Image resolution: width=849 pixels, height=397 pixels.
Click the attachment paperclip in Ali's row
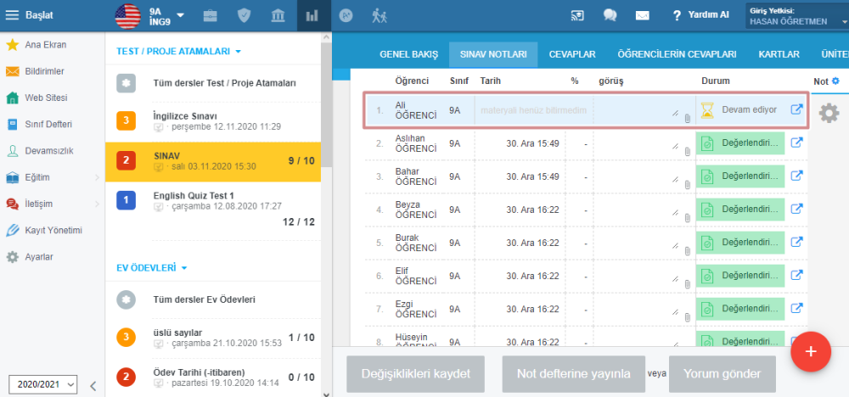point(687,119)
